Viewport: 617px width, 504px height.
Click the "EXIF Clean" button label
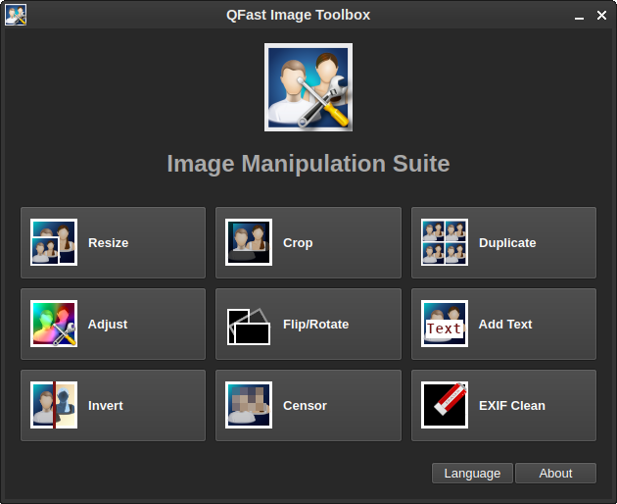click(x=512, y=406)
